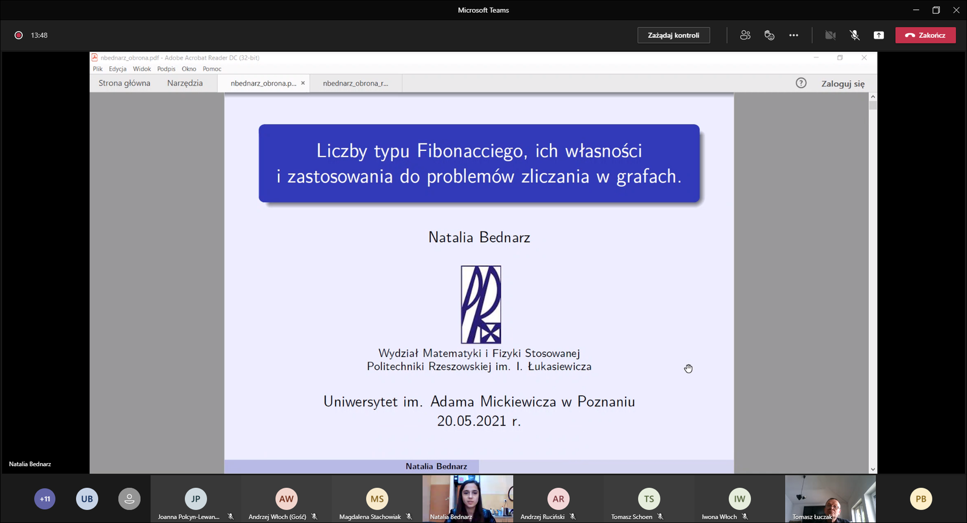Select the UB participant avatar
This screenshot has width=967, height=523.
87,499
